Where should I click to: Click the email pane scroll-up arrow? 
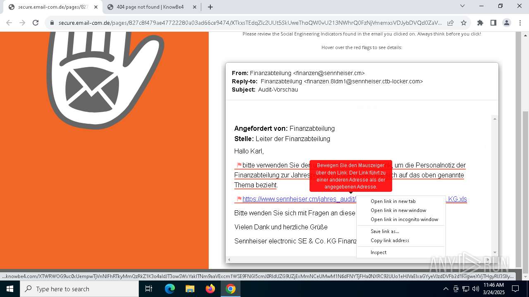click(495, 119)
